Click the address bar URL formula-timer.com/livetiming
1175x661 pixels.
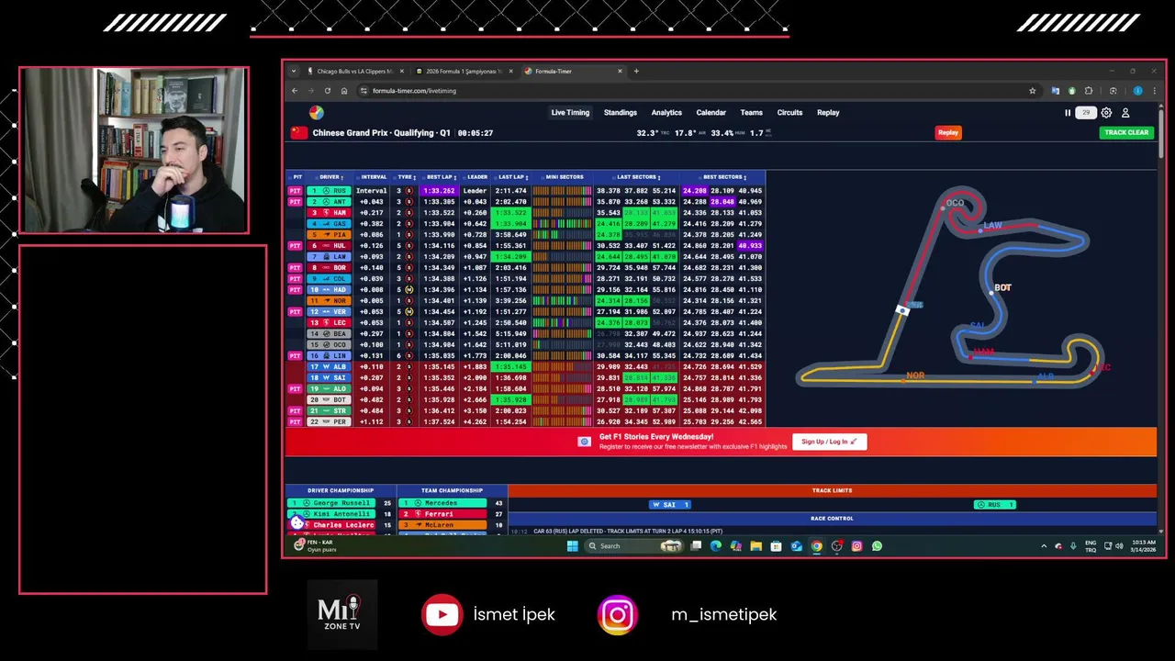pos(414,91)
